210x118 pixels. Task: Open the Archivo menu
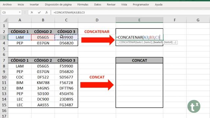point(7,5)
